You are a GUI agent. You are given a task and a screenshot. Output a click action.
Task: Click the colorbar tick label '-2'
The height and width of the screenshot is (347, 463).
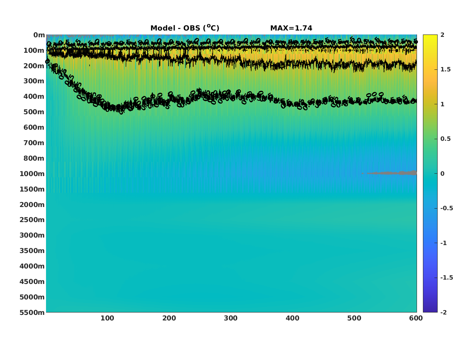(444, 312)
